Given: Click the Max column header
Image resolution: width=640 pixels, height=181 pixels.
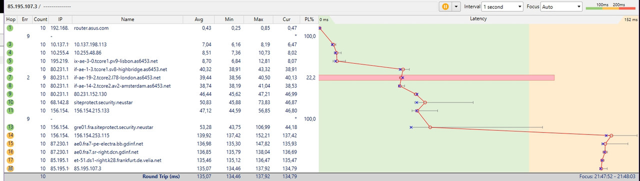Looking at the screenshot, I should click(258, 19).
